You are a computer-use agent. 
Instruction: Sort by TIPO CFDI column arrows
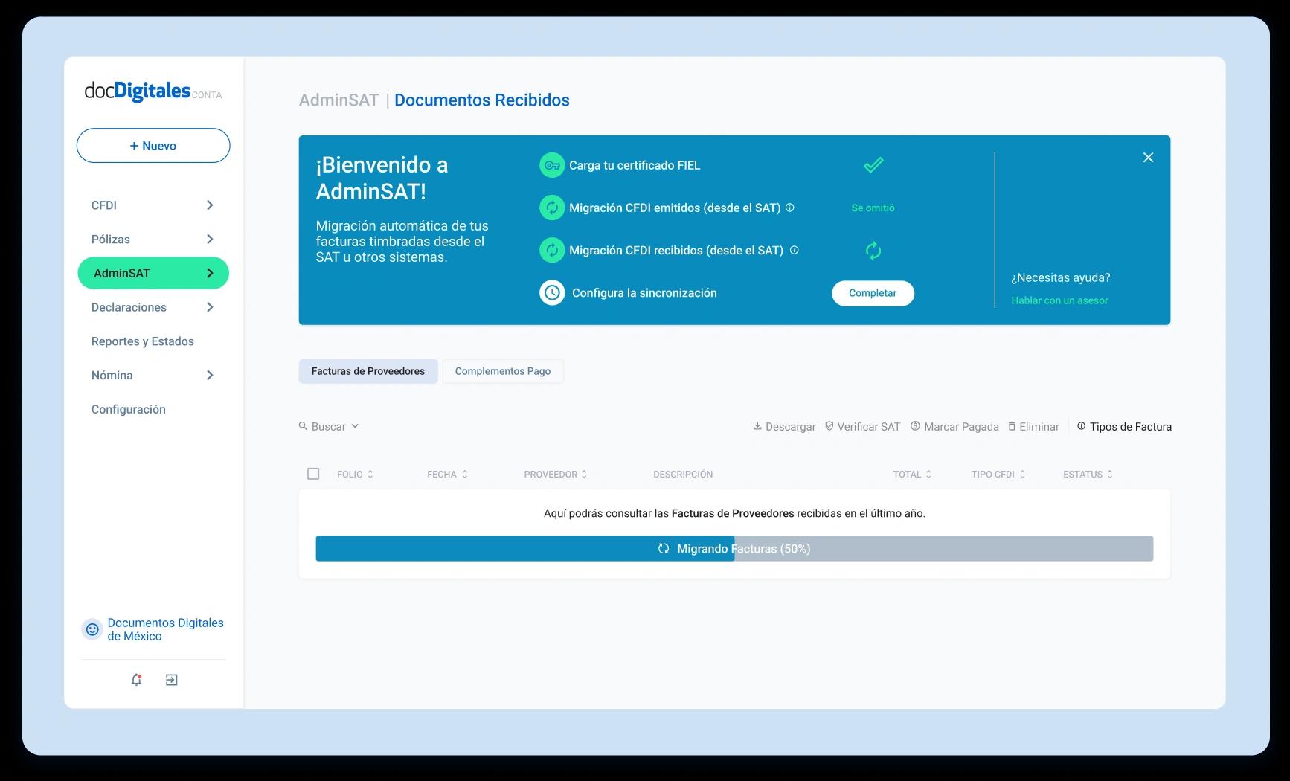point(1022,475)
